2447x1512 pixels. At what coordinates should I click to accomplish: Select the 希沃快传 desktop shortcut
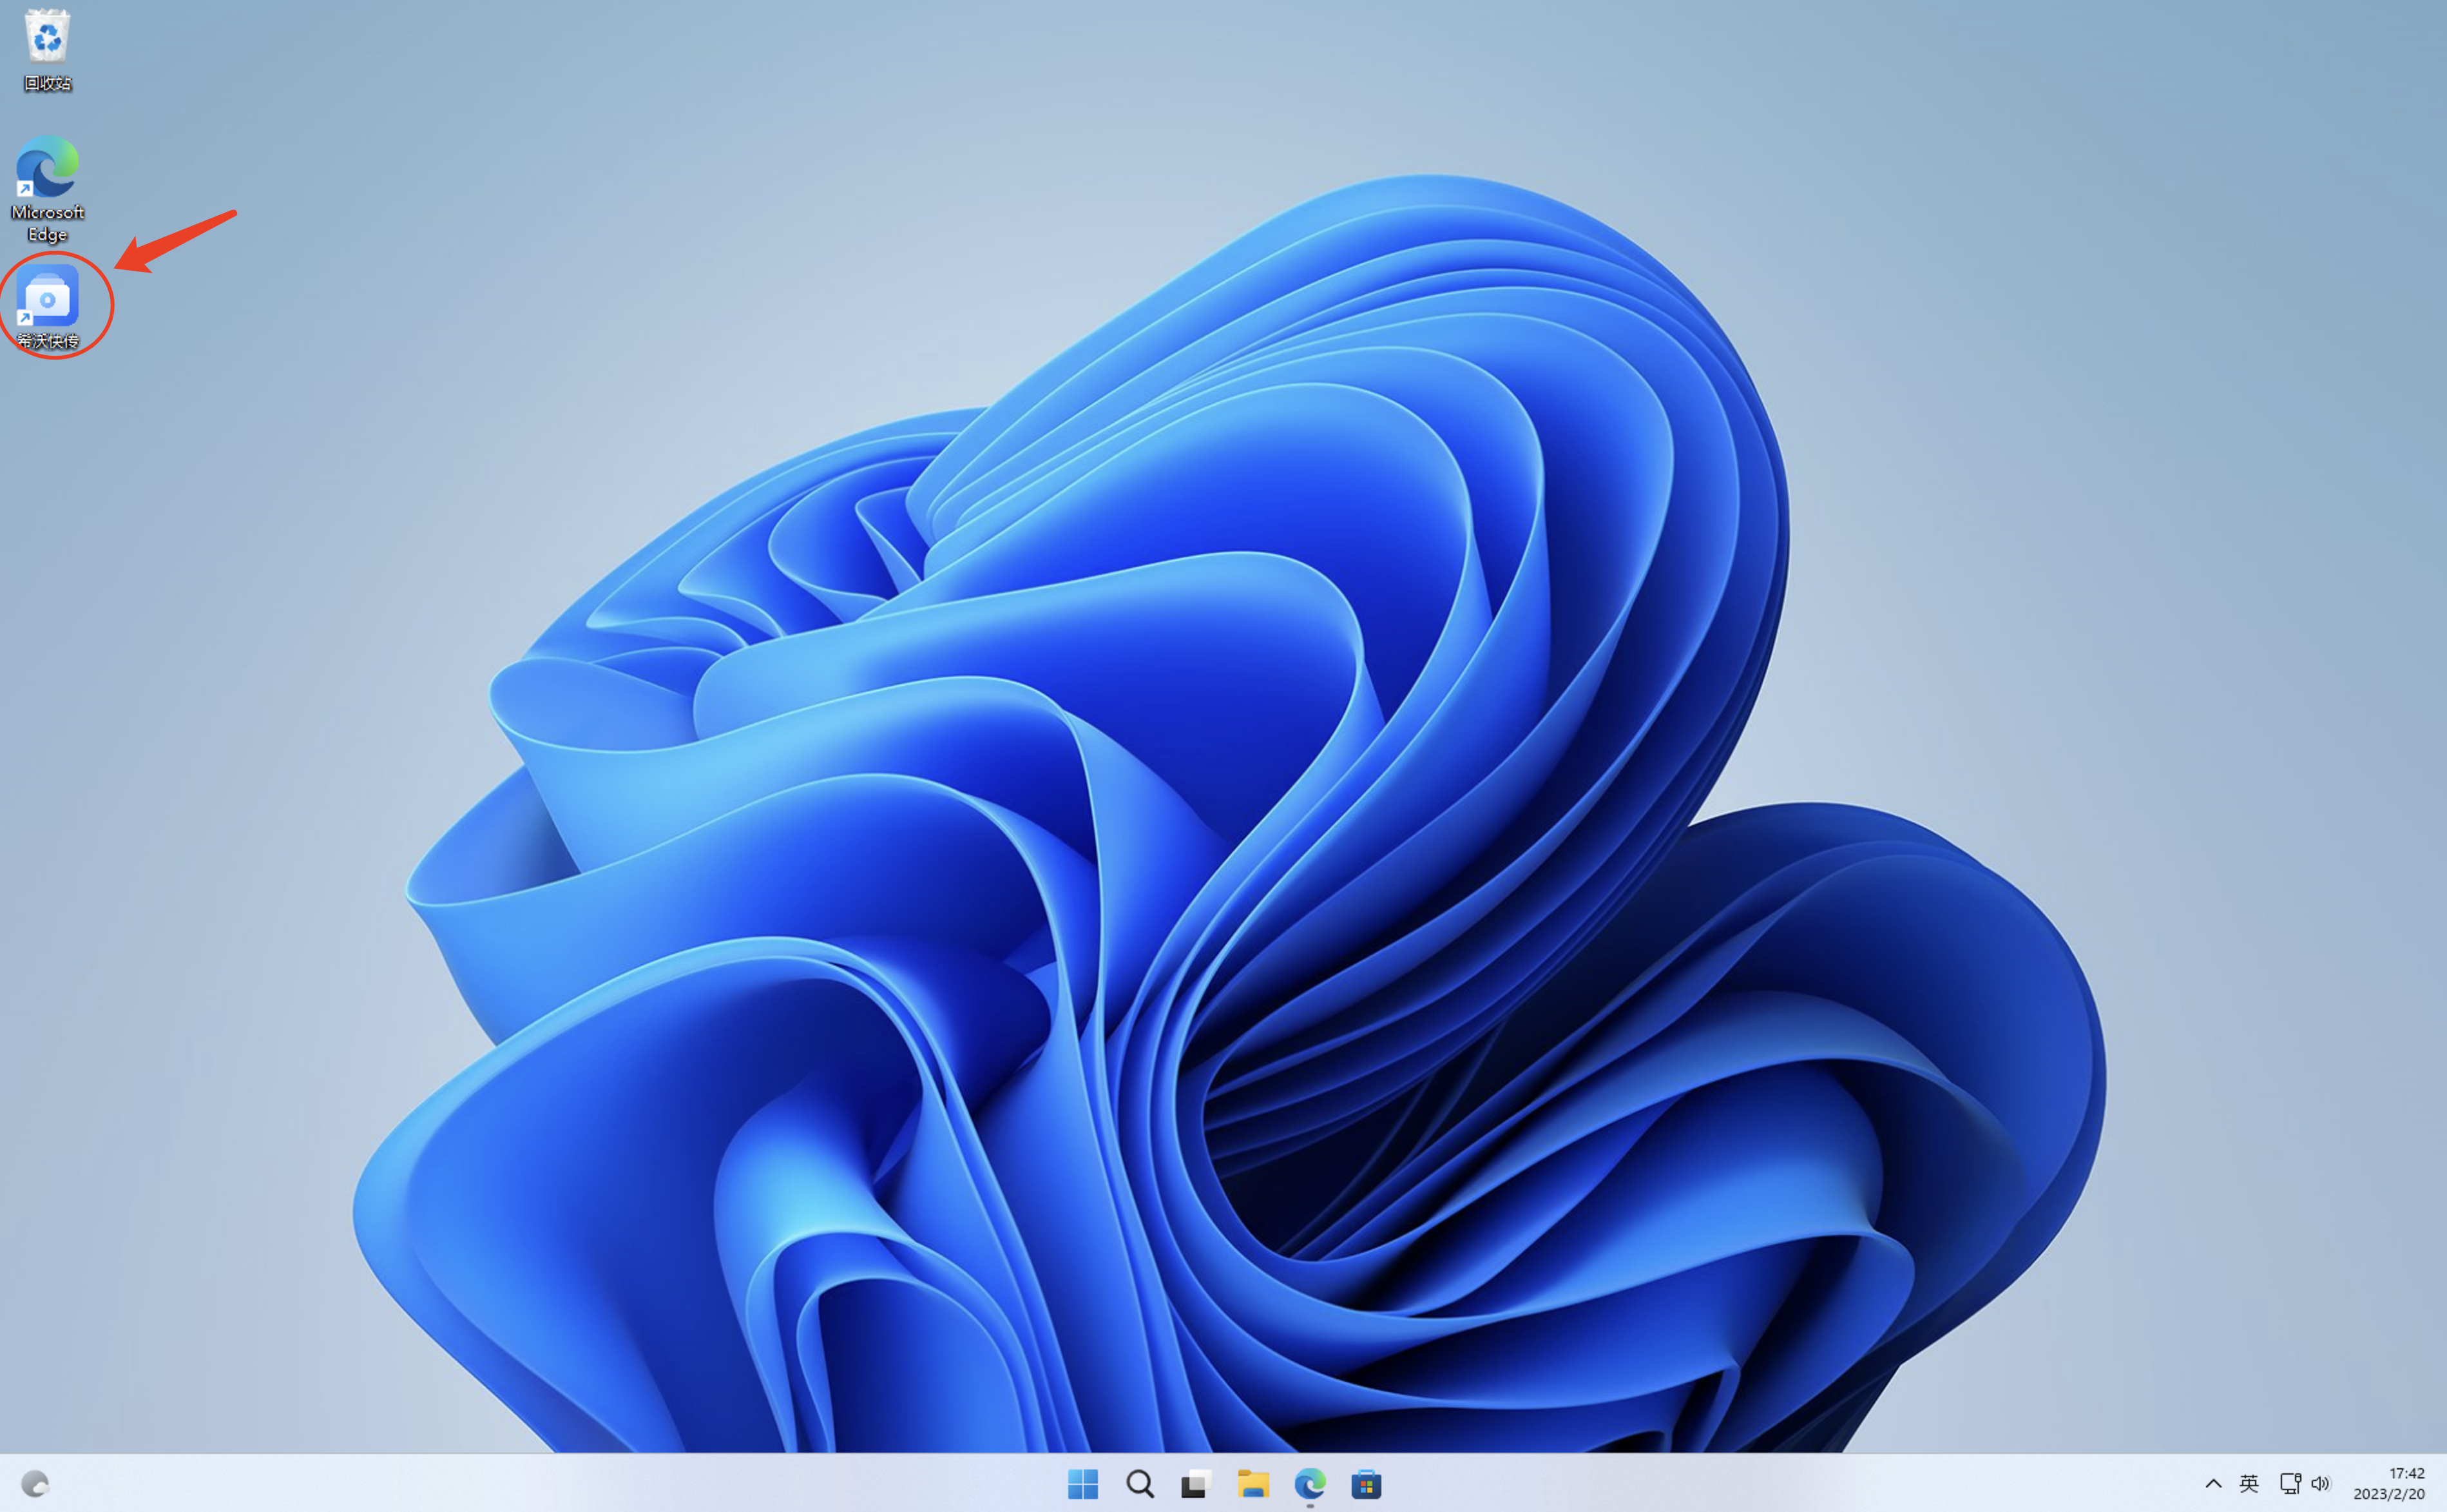(x=47, y=306)
